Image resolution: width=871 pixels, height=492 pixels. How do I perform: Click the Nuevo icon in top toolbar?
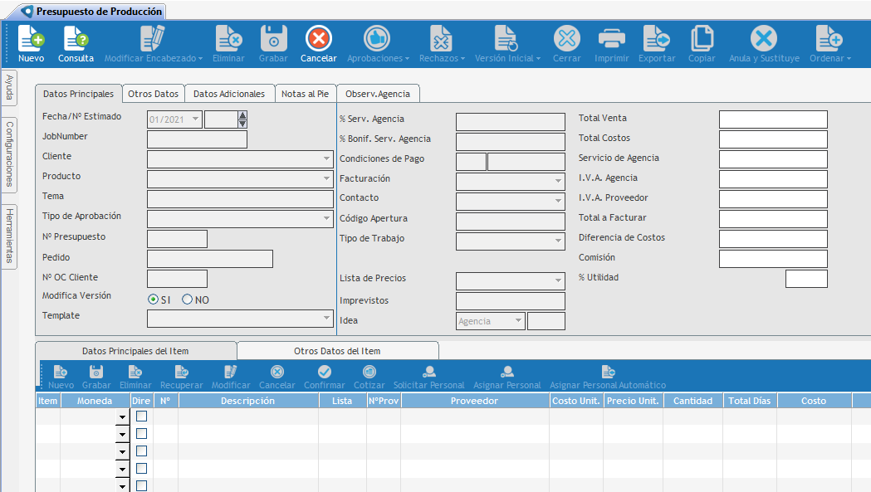(31, 39)
